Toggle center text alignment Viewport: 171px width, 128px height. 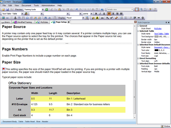click(x=113, y=14)
